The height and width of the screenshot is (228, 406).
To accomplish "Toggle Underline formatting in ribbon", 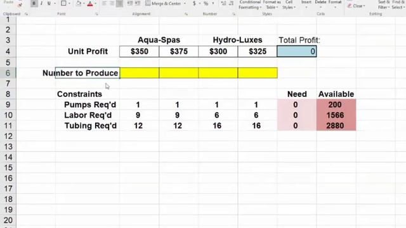I will pyautogui.click(x=49, y=3).
